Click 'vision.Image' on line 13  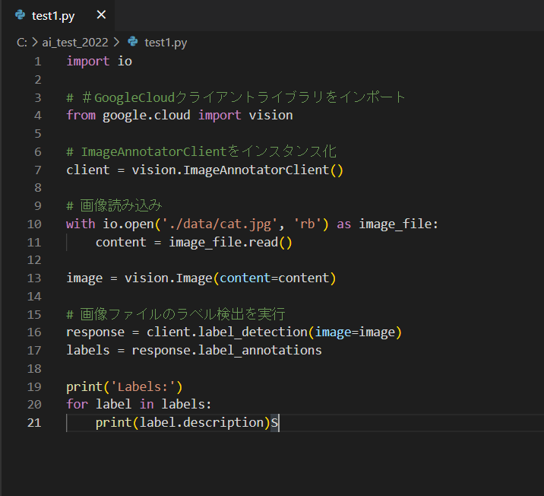[168, 278]
